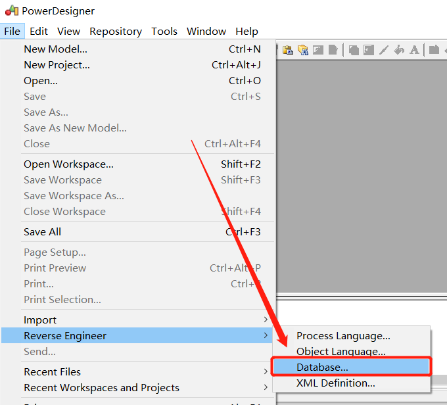
Task: Choose XML Definition... in submenu
Action: 351,383
